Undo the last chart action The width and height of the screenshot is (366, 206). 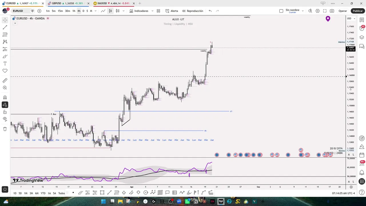tap(210, 11)
